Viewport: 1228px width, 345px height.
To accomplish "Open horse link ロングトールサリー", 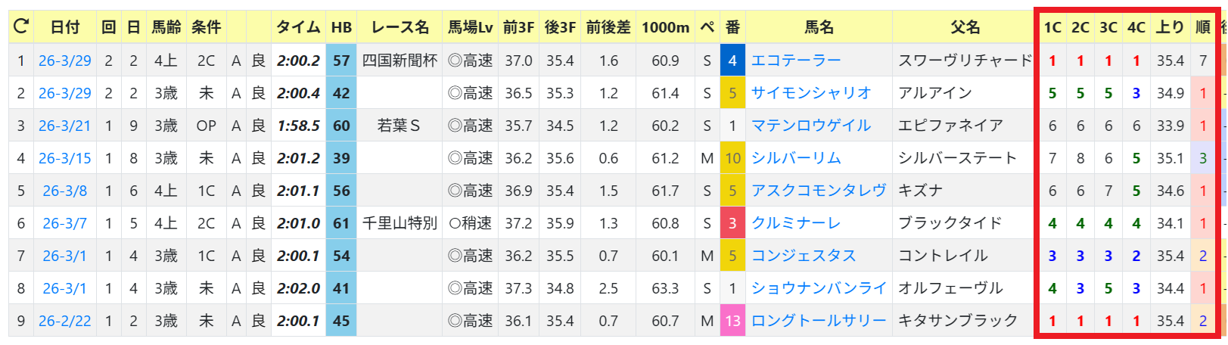I will coord(819,321).
